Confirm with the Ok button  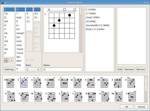click(127, 107)
